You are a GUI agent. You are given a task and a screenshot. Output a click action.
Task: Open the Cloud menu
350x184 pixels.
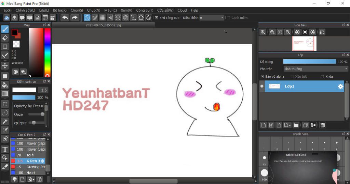182,10
